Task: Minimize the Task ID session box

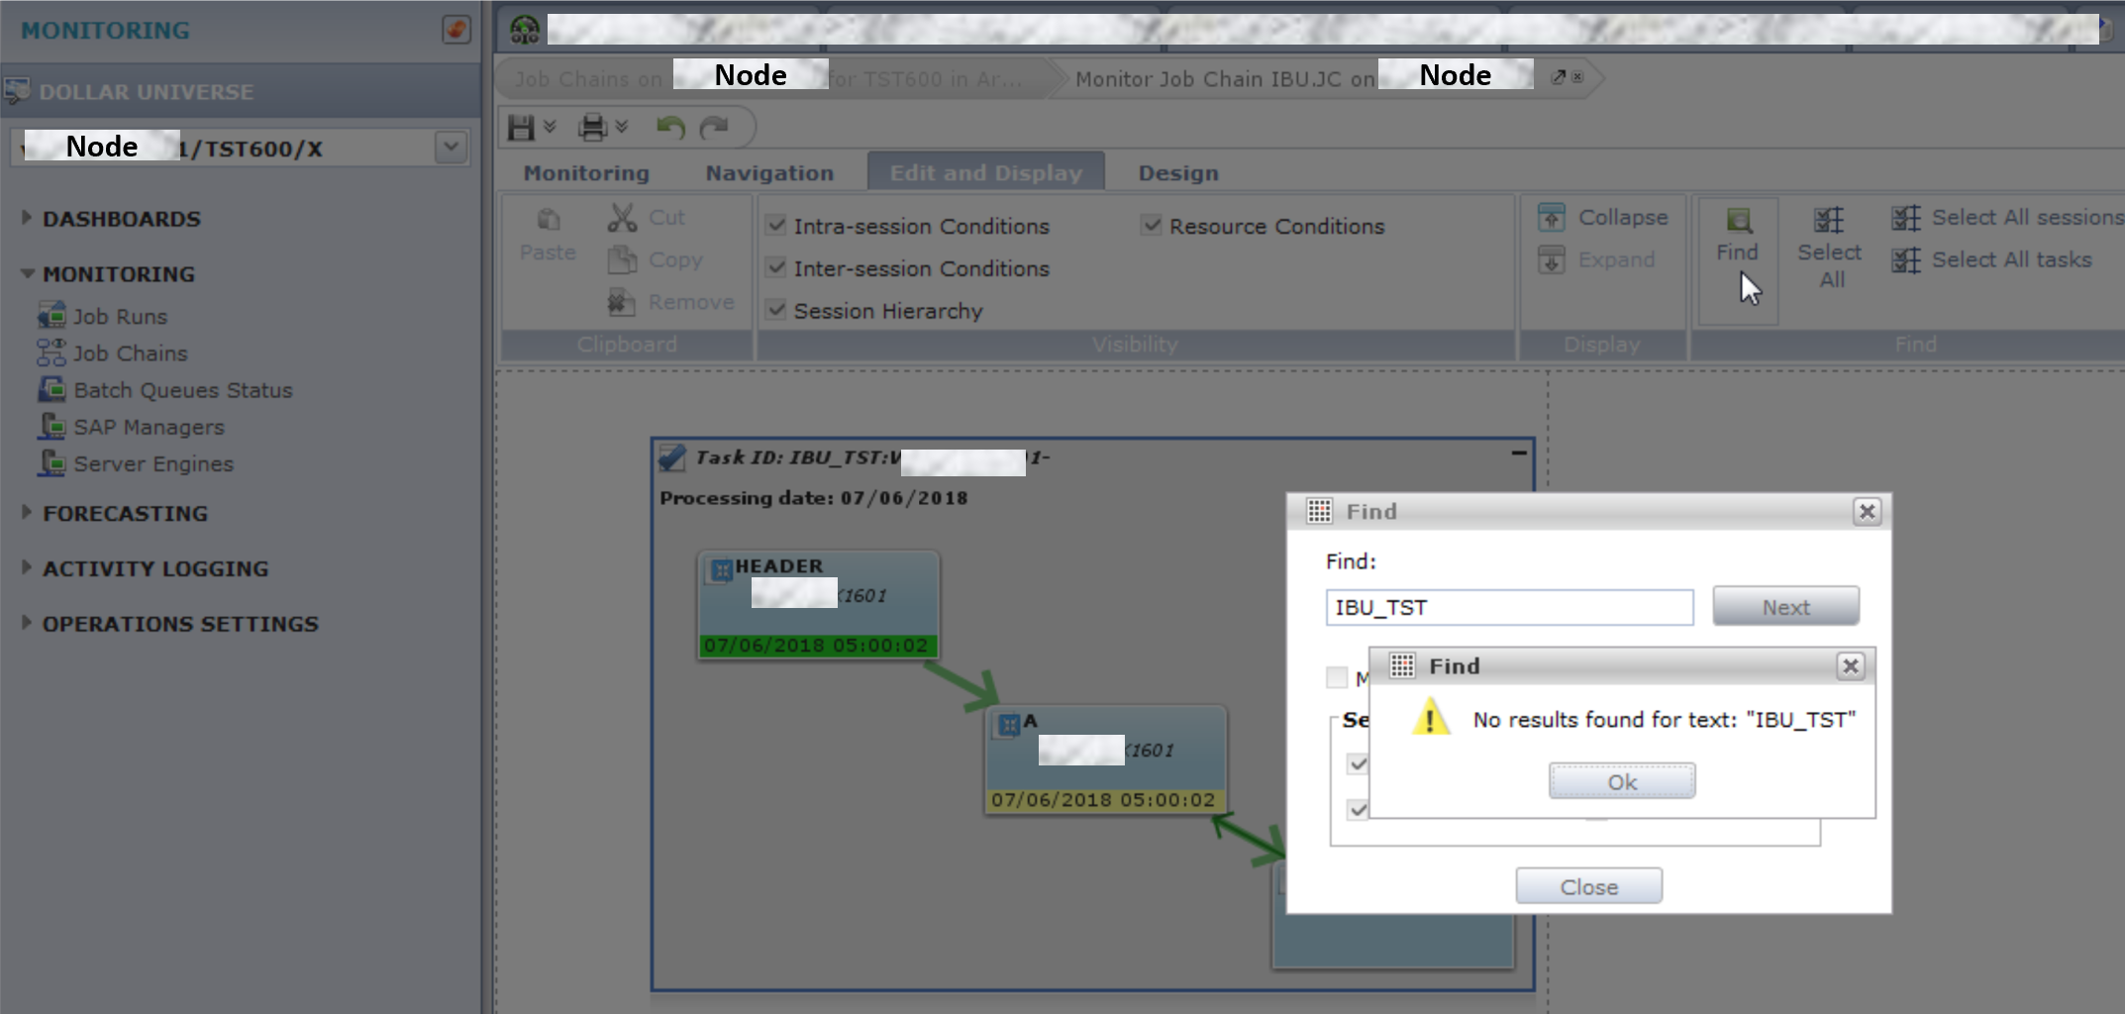Action: pos(1518,454)
